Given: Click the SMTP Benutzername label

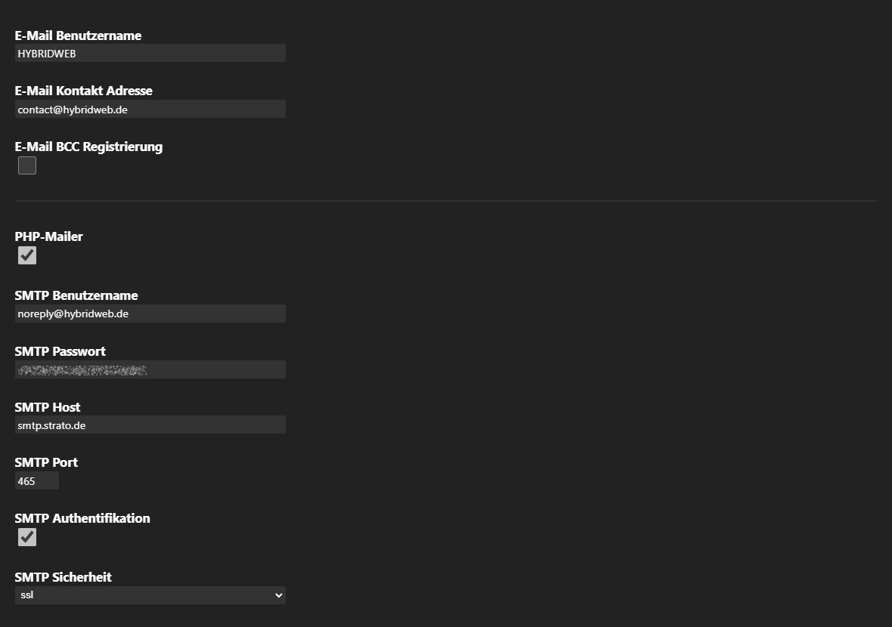Looking at the screenshot, I should [x=76, y=295].
